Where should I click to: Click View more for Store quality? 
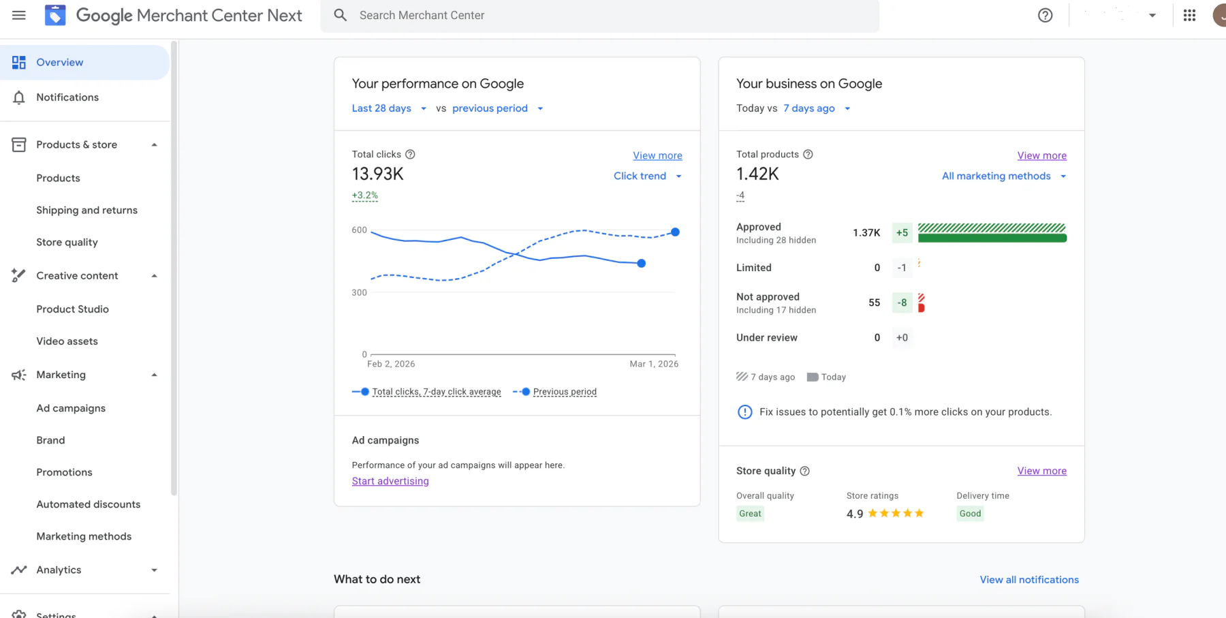tap(1041, 471)
